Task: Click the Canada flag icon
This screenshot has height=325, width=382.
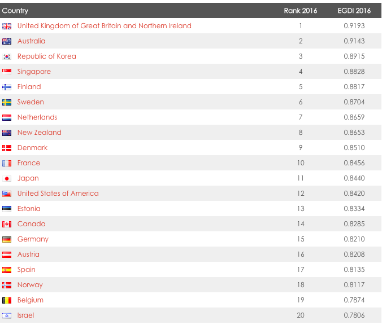Action: [x=7, y=224]
